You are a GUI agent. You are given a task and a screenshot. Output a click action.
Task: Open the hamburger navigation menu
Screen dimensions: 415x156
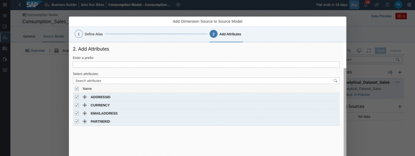pyautogui.click(x=5, y=5)
